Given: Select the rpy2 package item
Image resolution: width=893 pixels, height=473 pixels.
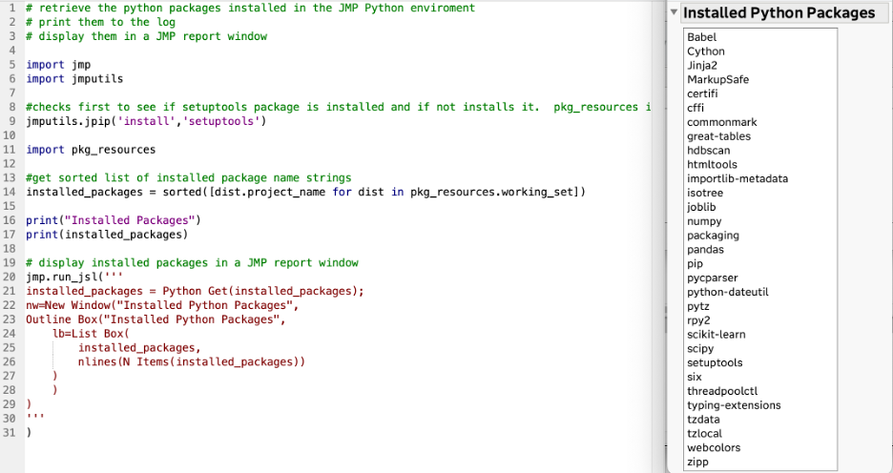Looking at the screenshot, I should pos(699,320).
